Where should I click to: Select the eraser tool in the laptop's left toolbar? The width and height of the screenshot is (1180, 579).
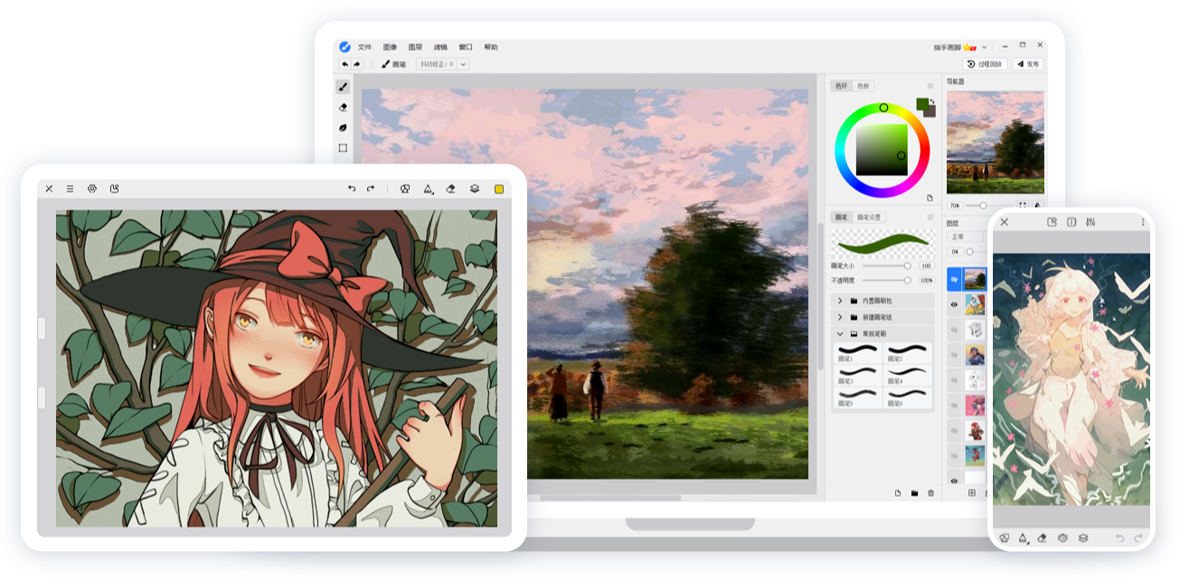(344, 107)
